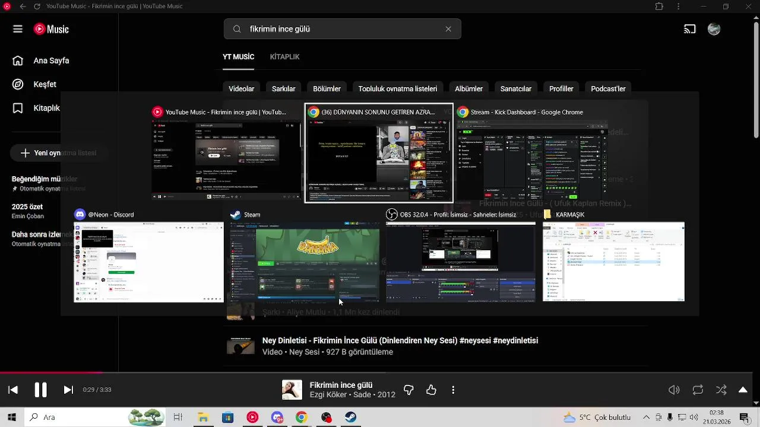Open the Cast to device icon
This screenshot has width=760, height=427.
coord(689,29)
